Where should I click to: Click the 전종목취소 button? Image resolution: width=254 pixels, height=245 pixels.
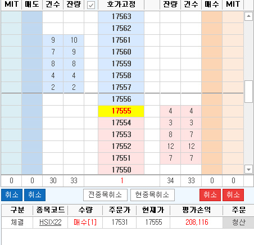coord(105,195)
